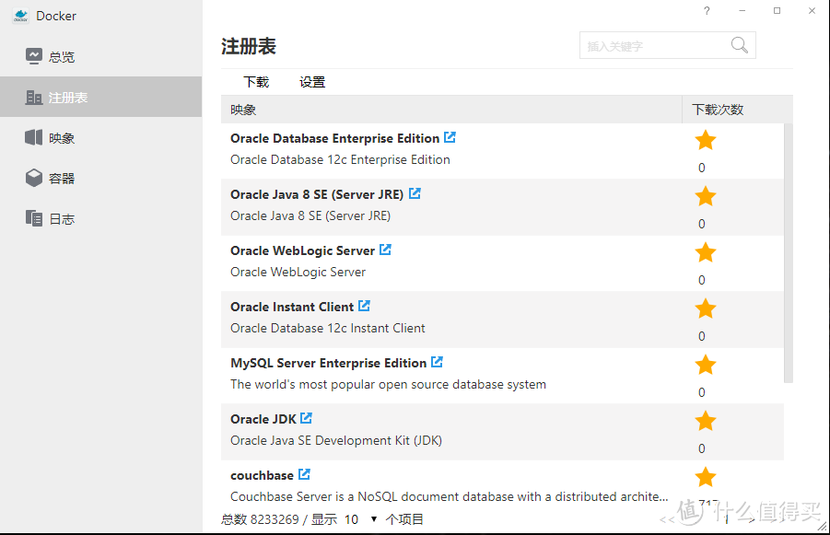Open external link for MySQL Server Enterprise Edition

coord(437,362)
